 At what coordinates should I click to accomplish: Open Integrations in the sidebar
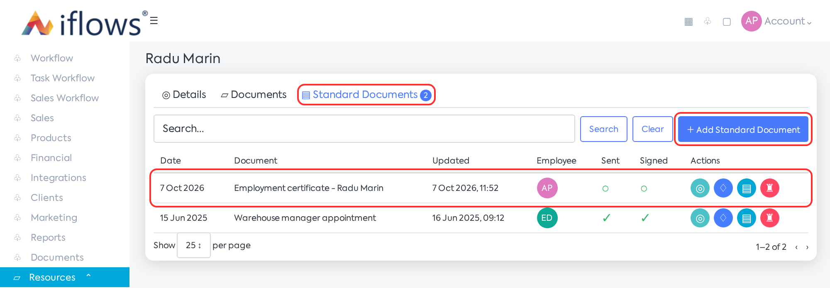pyautogui.click(x=59, y=178)
